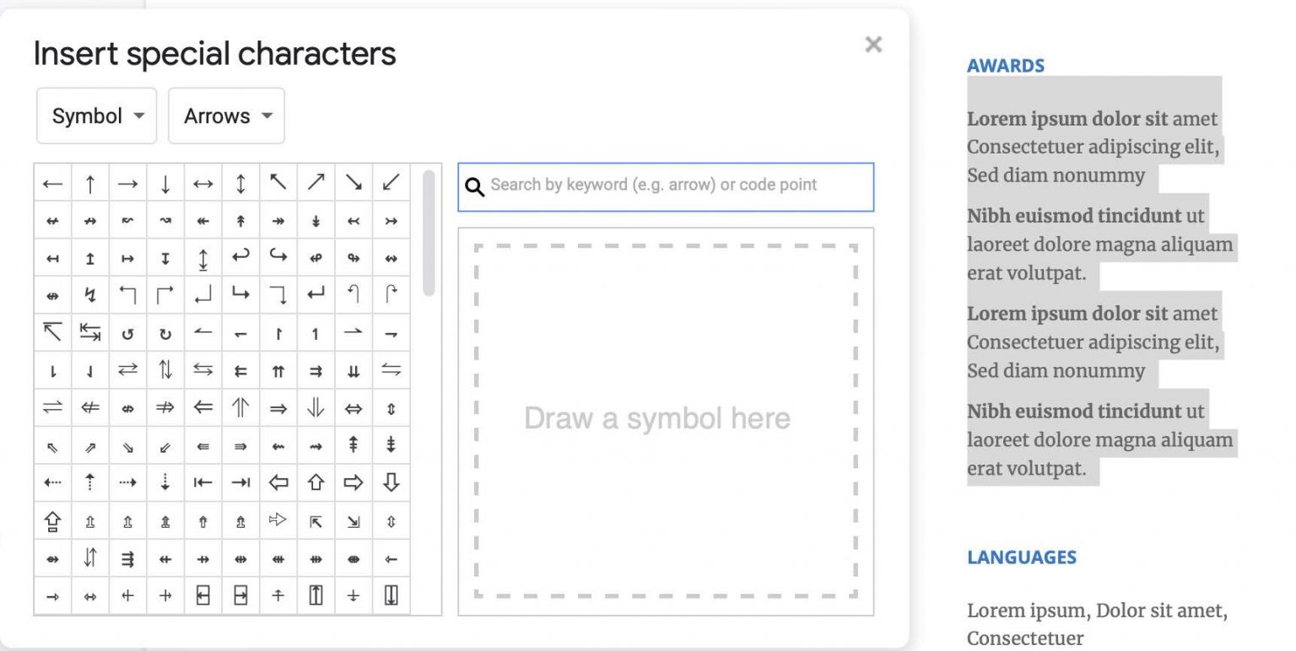The image size is (1296, 651).
Task: Open the Symbol category dropdown
Action: (97, 116)
